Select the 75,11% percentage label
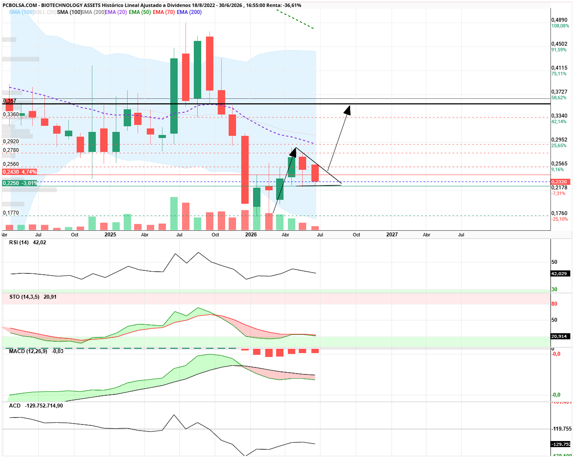 (559, 74)
